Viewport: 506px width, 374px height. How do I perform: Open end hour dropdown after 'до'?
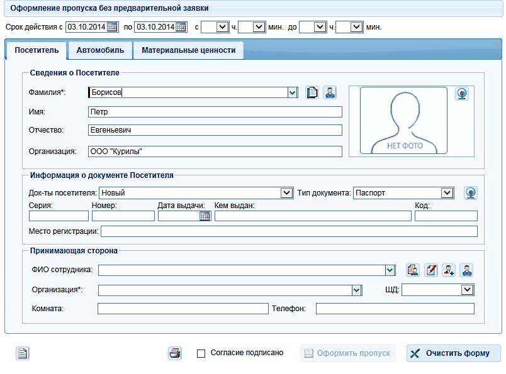320,27
